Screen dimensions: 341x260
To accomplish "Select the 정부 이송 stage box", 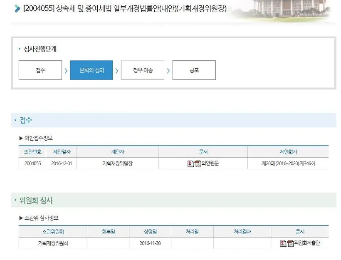I will (x=143, y=70).
